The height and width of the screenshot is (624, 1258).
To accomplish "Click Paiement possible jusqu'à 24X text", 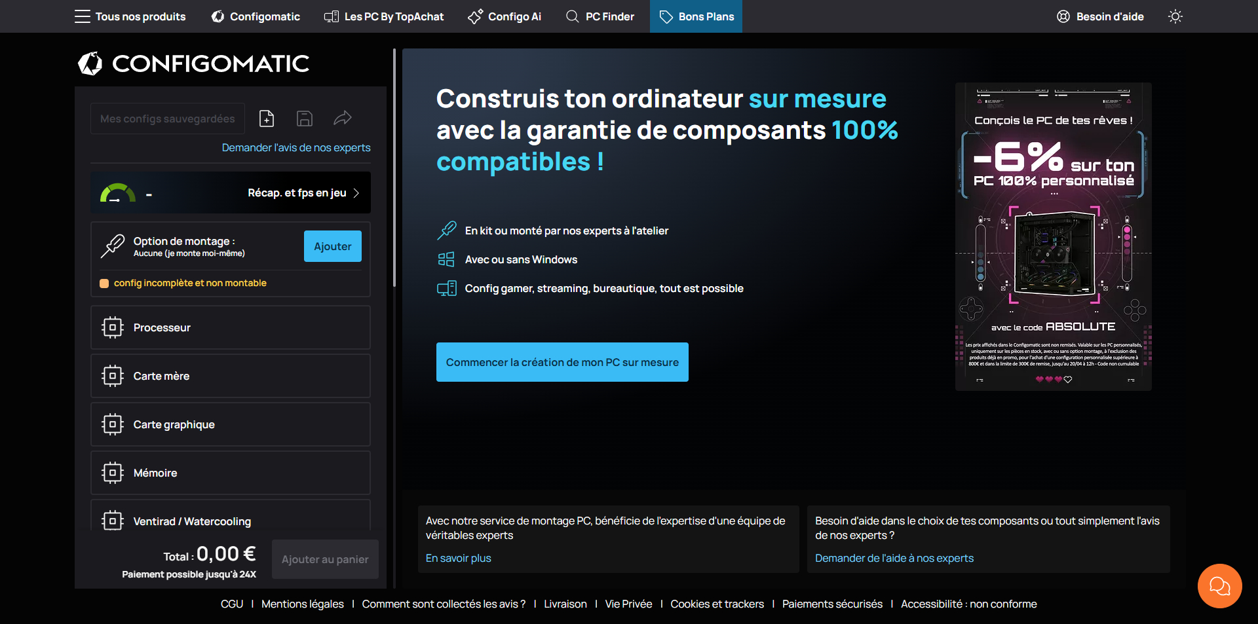I will pos(189,574).
